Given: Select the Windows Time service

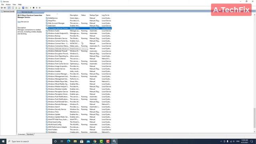Looking at the screenshot, I should point(79,112).
